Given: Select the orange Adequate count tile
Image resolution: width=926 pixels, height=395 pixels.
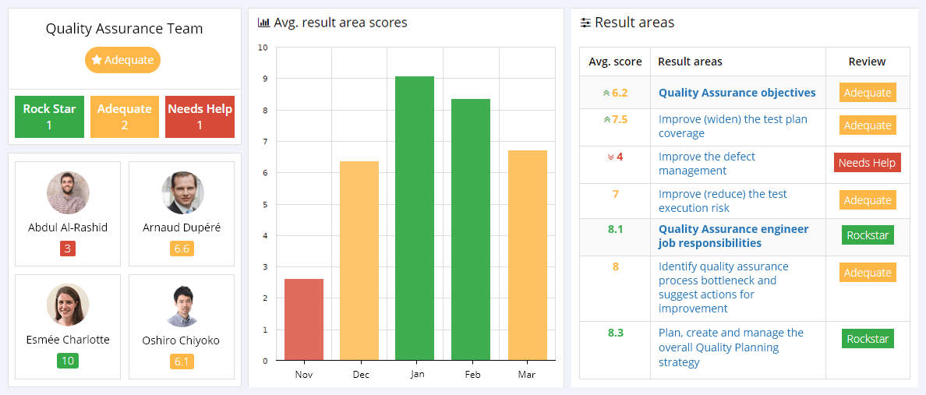Looking at the screenshot, I should point(124,117).
